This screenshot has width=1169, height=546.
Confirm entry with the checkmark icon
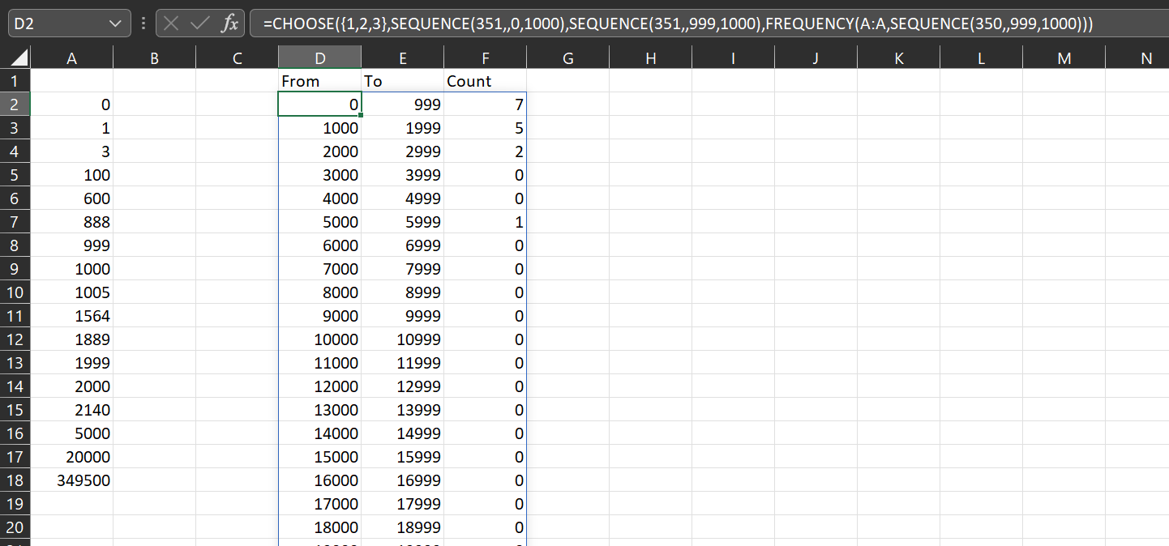pyautogui.click(x=199, y=23)
